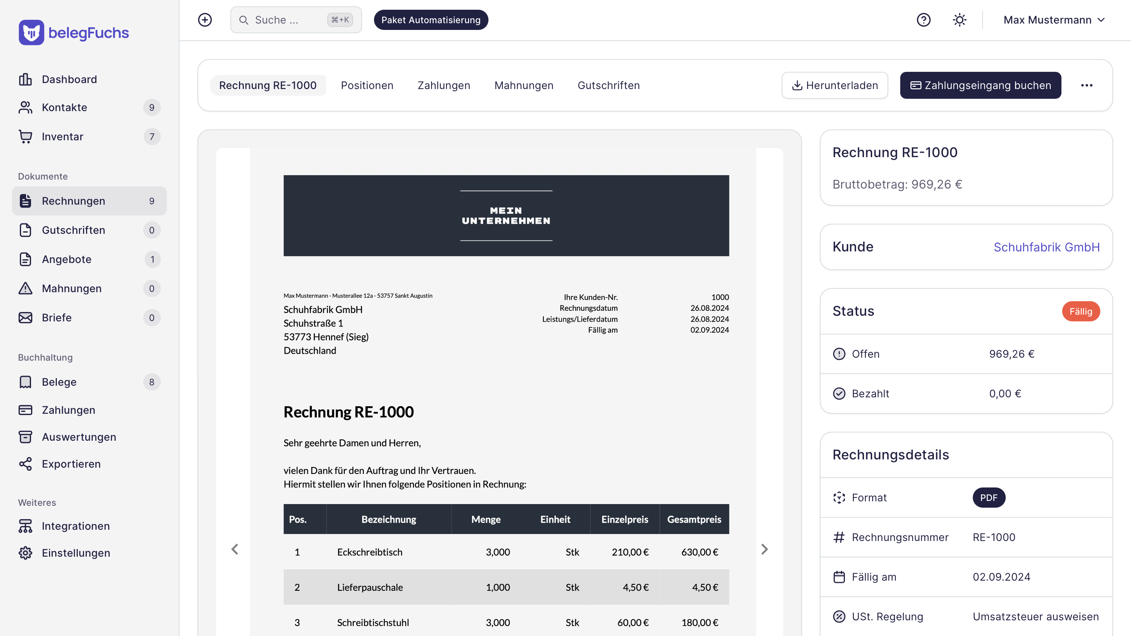Image resolution: width=1131 pixels, height=636 pixels.
Task: Open Inventar via the shopping cart icon
Action: 25,136
